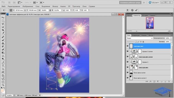Switch to the Каналы tab

click(144, 35)
